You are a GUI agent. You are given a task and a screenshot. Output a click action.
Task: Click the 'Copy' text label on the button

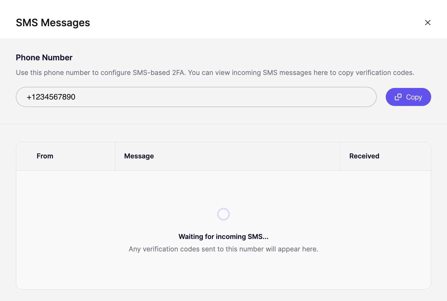point(414,97)
